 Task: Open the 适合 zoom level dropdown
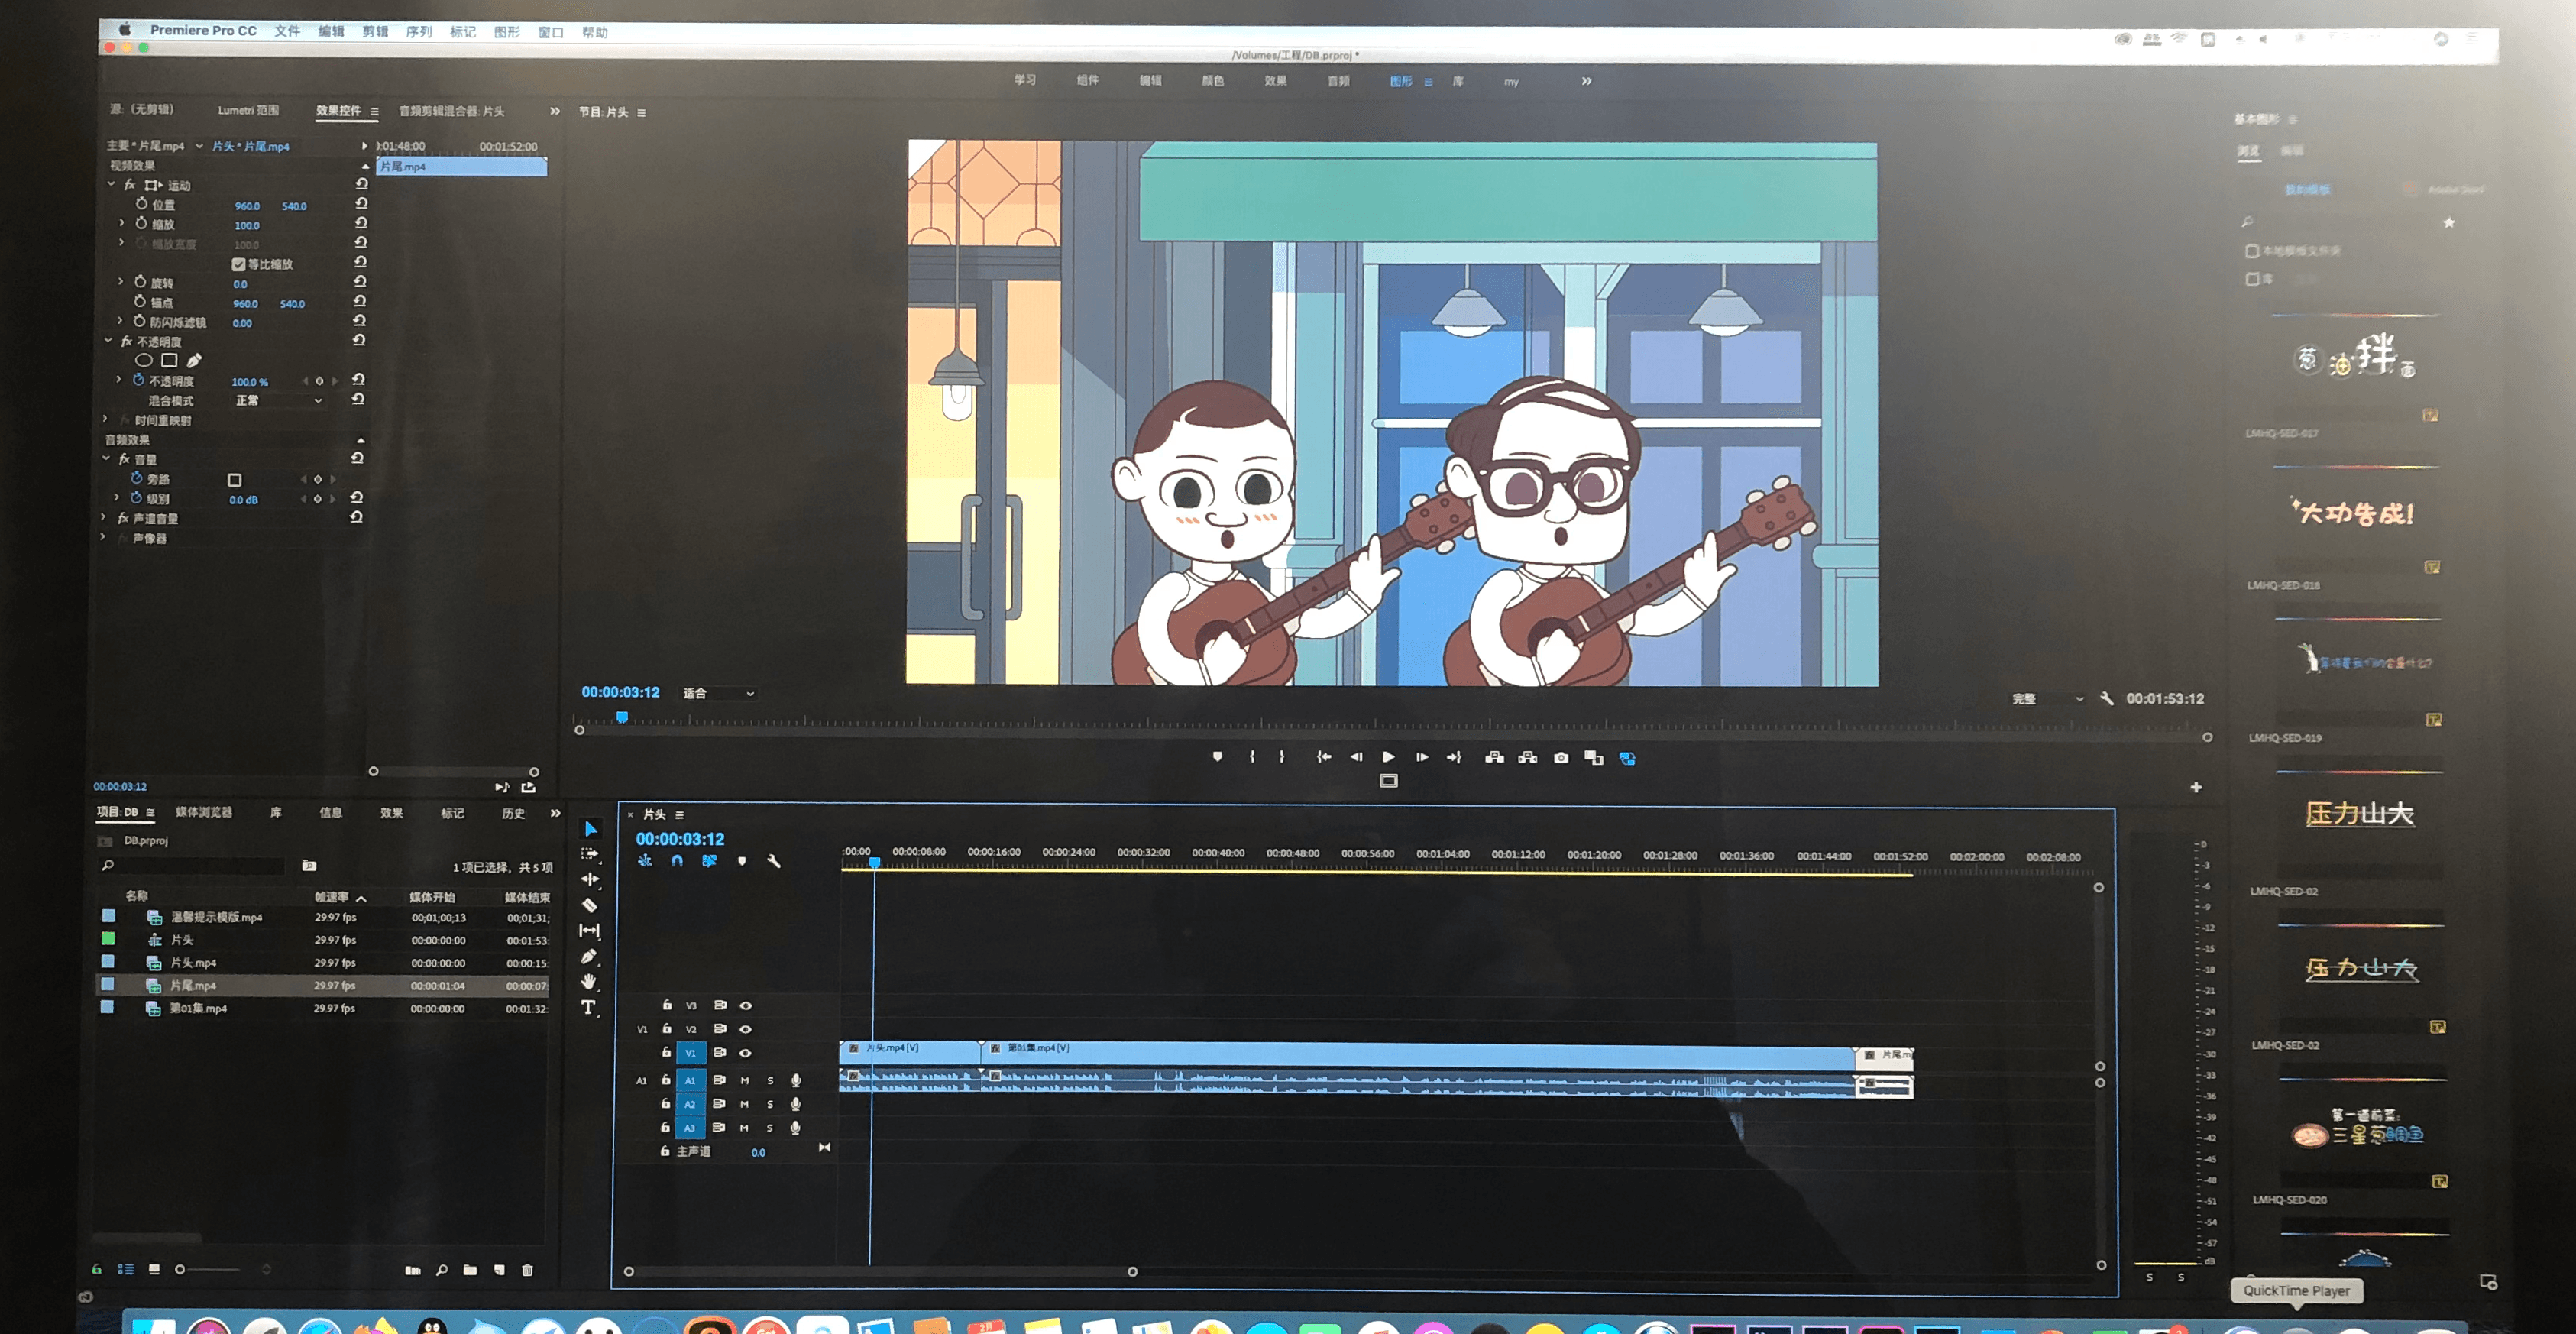[x=718, y=693]
